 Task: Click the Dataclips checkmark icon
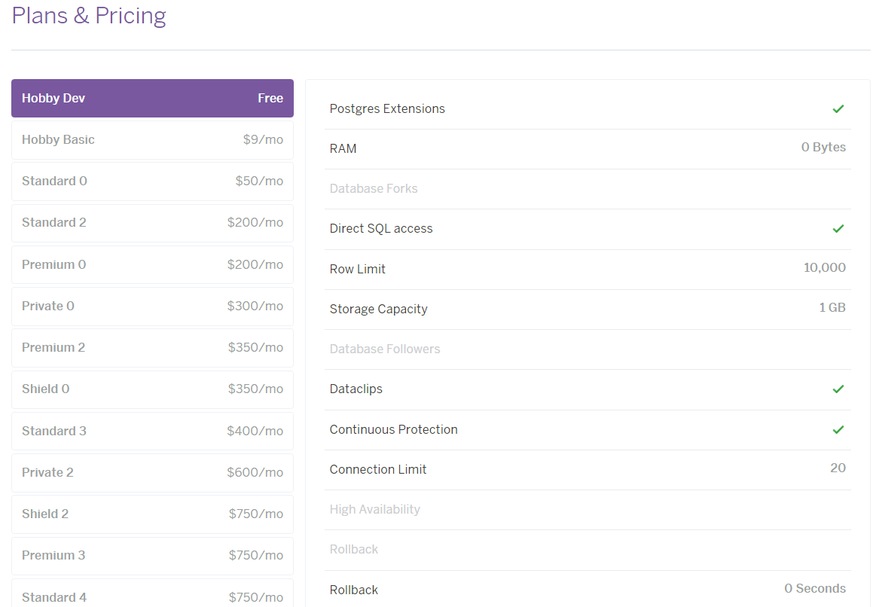click(838, 389)
